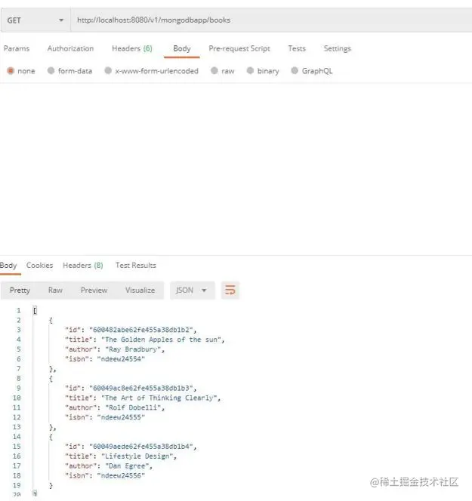This screenshot has width=472, height=501.
Task: Click the id value "600482abe62fe455a38db1b2"
Action: [x=141, y=330]
